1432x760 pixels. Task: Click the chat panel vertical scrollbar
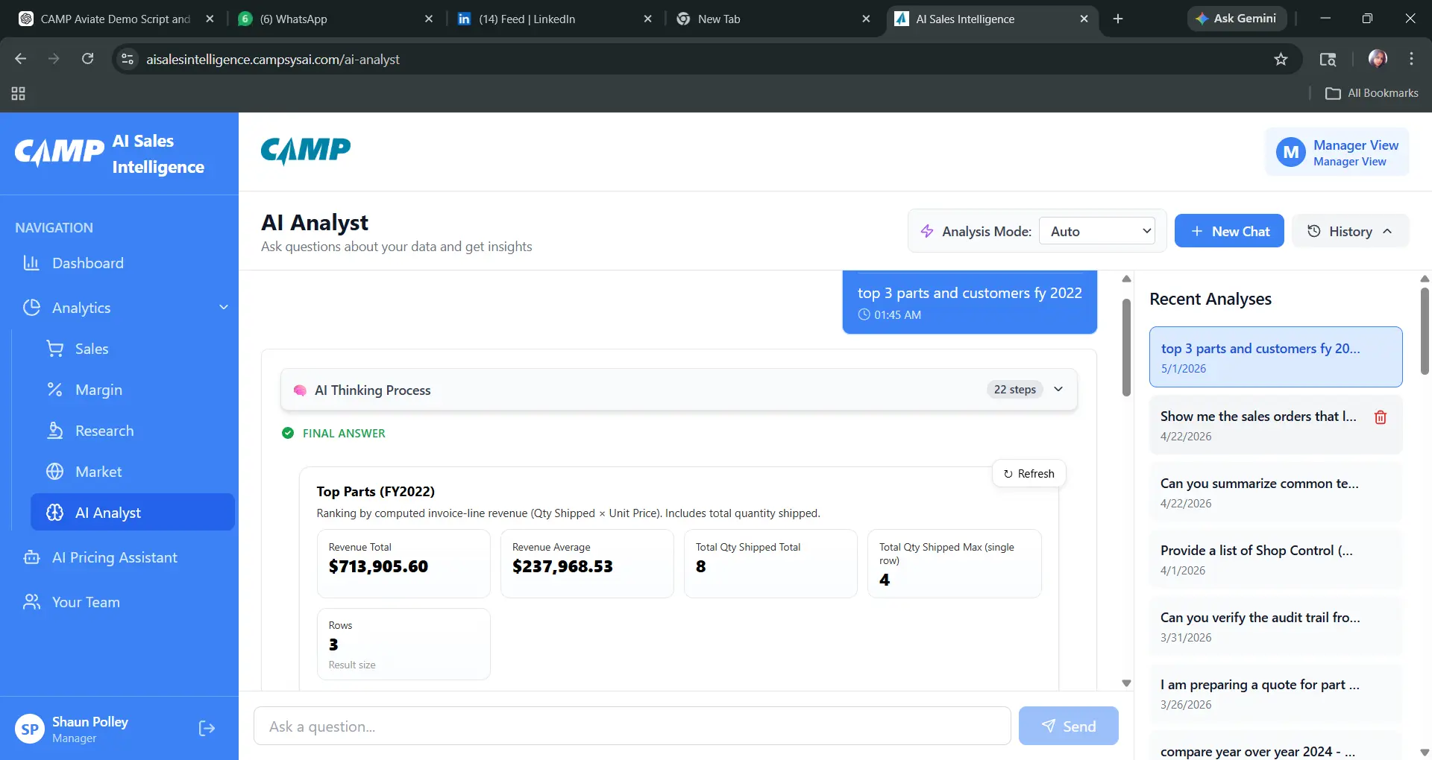(1126, 347)
